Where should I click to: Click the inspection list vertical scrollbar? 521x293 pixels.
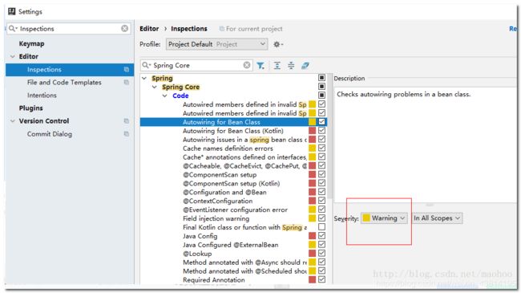[329, 136]
